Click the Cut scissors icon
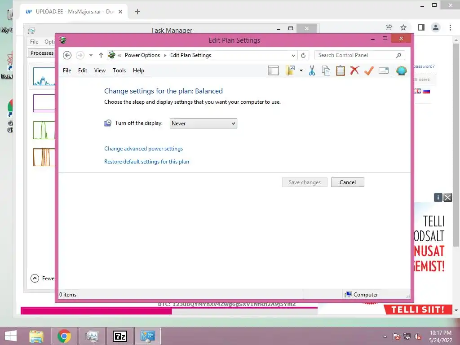The height and width of the screenshot is (345, 460). tap(312, 71)
